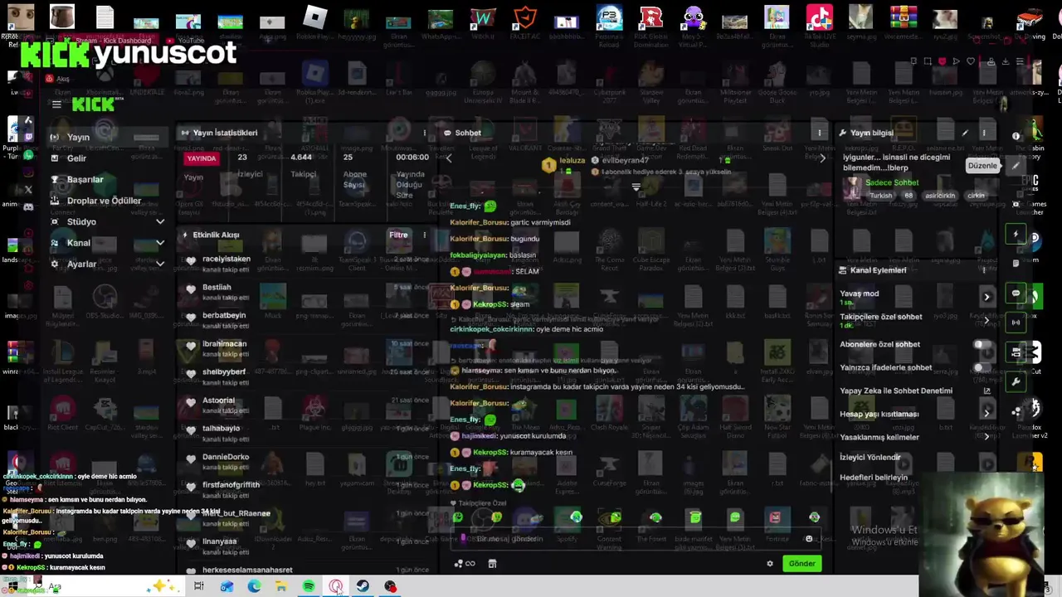Open Hesap yaşı kısıtlaması options arrow
Viewport: 1062px width, 597px height.
(x=986, y=413)
